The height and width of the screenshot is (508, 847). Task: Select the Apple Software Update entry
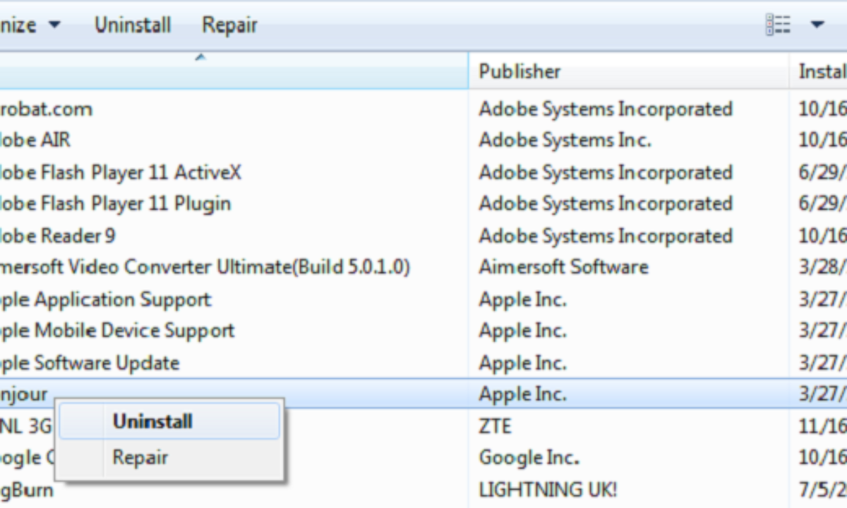90,363
